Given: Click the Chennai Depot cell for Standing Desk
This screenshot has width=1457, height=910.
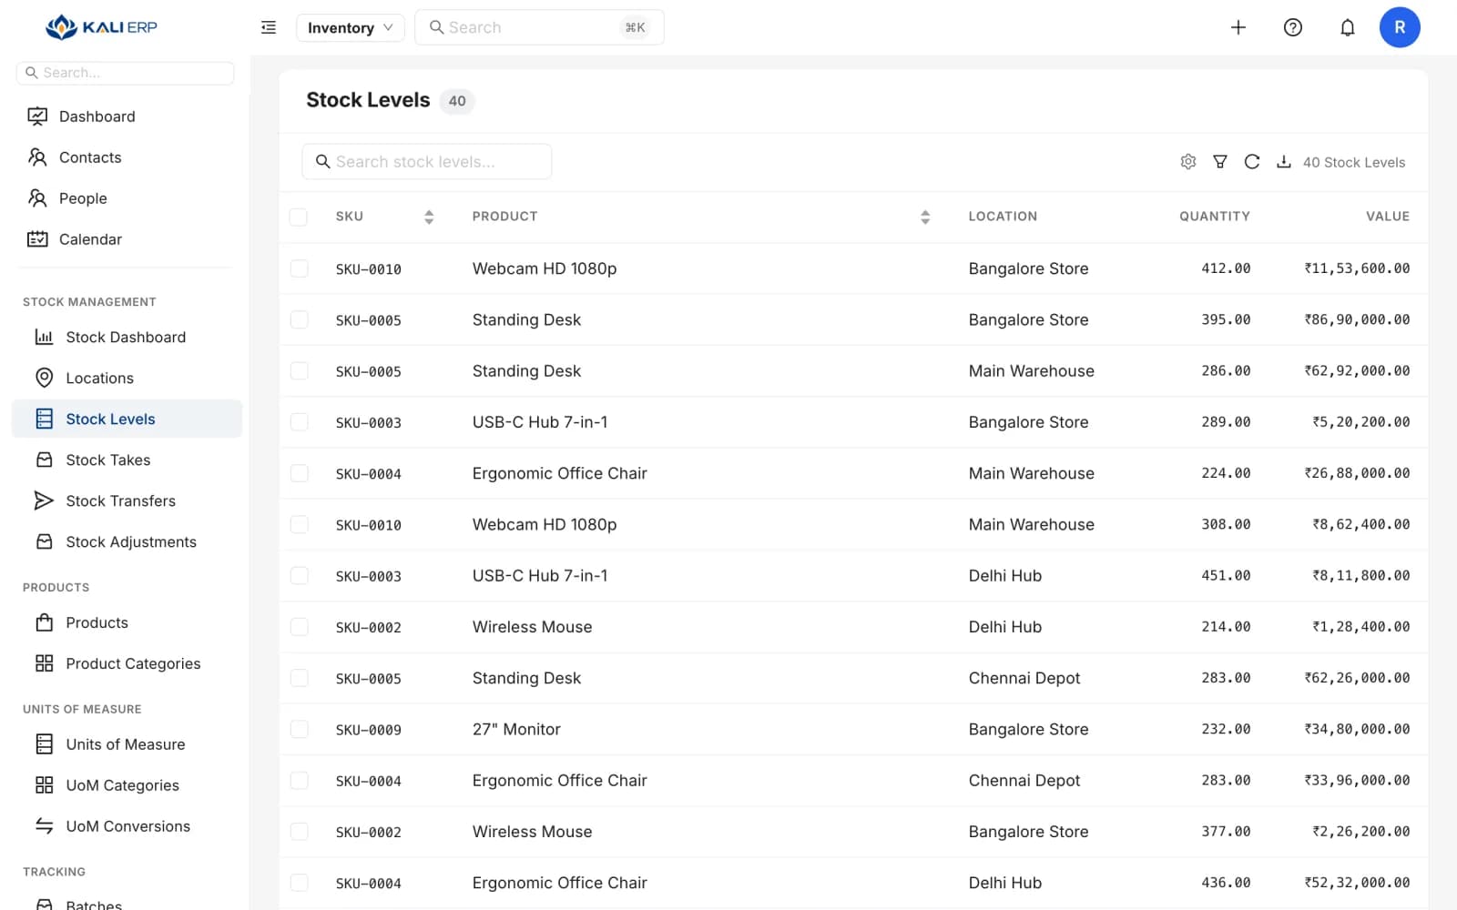Looking at the screenshot, I should click(1024, 678).
